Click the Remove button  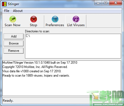coord(14,51)
